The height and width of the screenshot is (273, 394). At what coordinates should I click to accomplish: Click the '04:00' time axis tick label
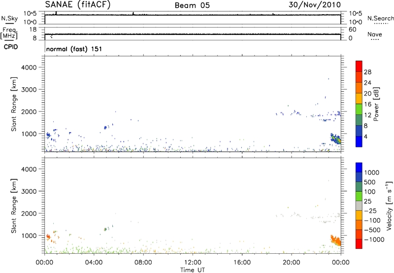[x=94, y=263]
